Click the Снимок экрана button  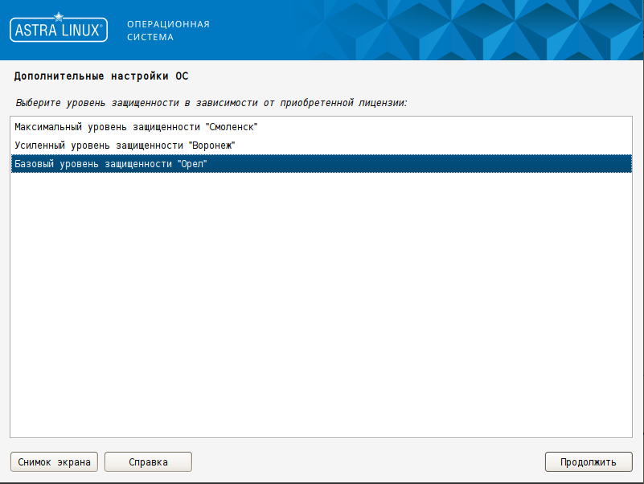pos(54,461)
